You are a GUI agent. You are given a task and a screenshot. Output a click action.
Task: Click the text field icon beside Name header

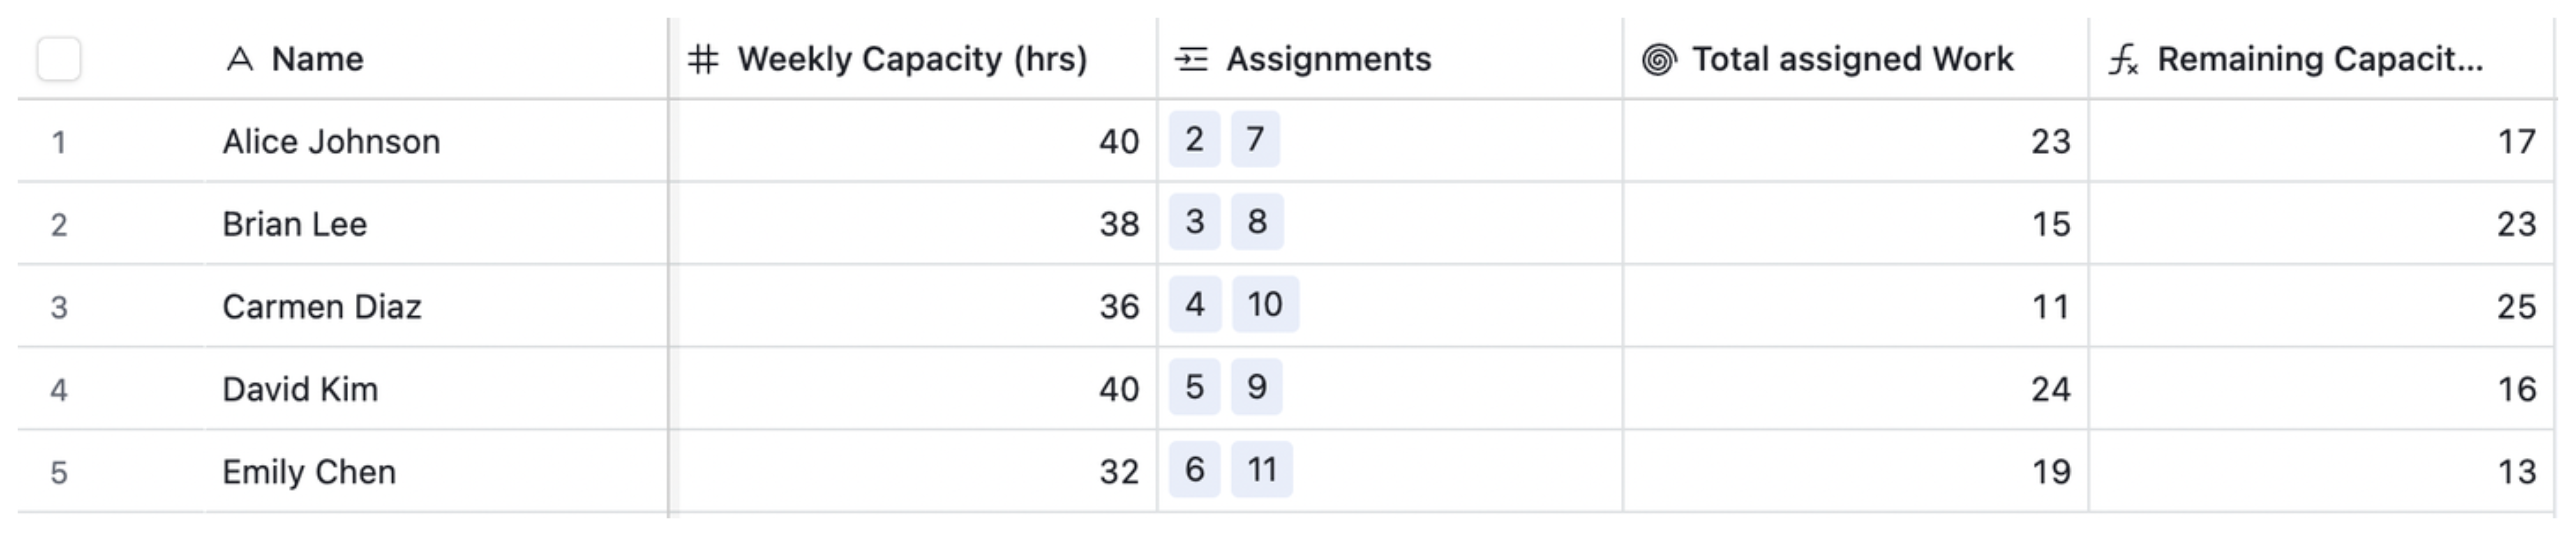click(x=240, y=59)
